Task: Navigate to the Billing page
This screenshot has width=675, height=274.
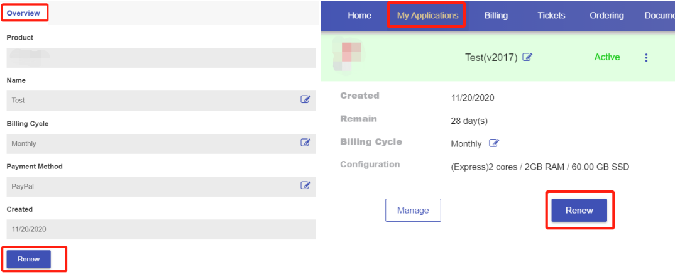Action: [x=496, y=16]
